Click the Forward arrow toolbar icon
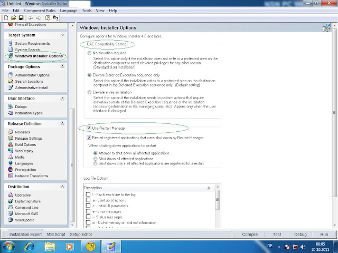This screenshot has width=338, height=253. point(38,18)
